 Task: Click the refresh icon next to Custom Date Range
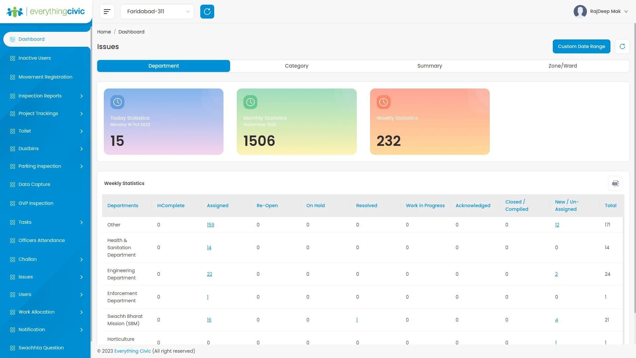(x=622, y=46)
